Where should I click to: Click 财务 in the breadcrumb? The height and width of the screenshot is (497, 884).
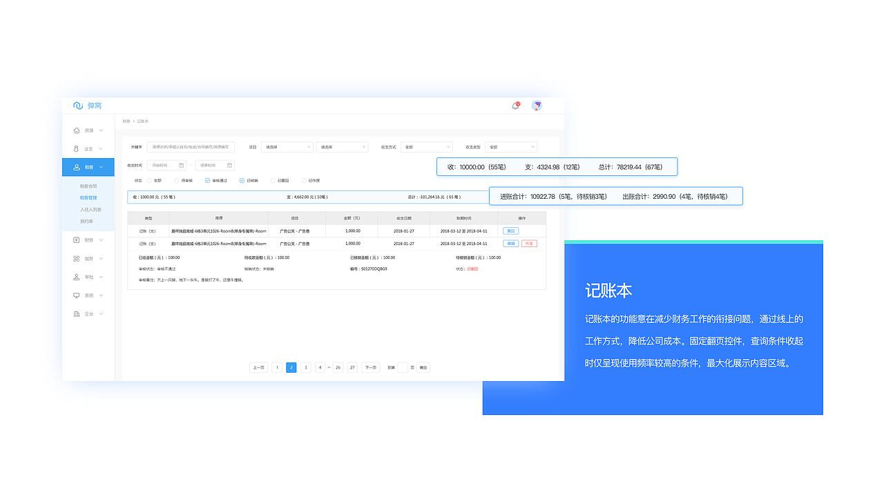point(126,121)
